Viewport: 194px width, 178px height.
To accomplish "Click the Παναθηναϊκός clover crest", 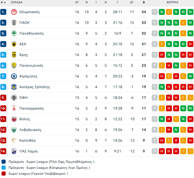I will pyautogui.click(x=14, y=33).
